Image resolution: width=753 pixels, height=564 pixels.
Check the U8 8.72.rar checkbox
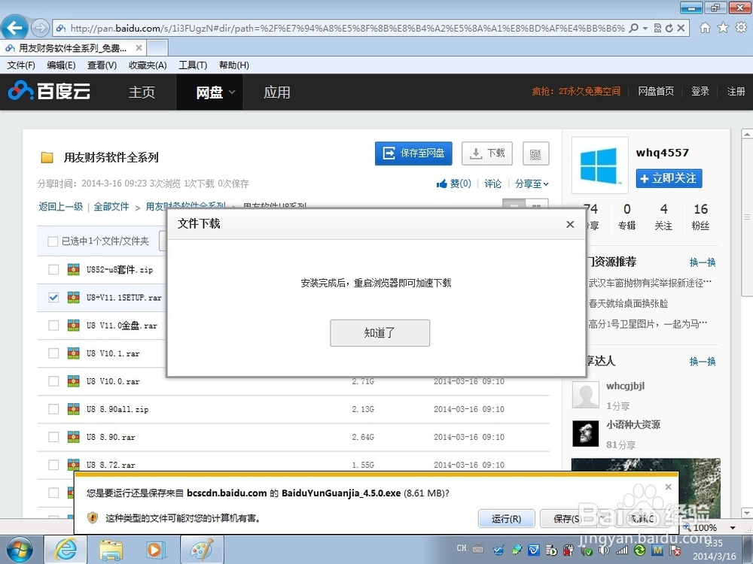point(53,465)
